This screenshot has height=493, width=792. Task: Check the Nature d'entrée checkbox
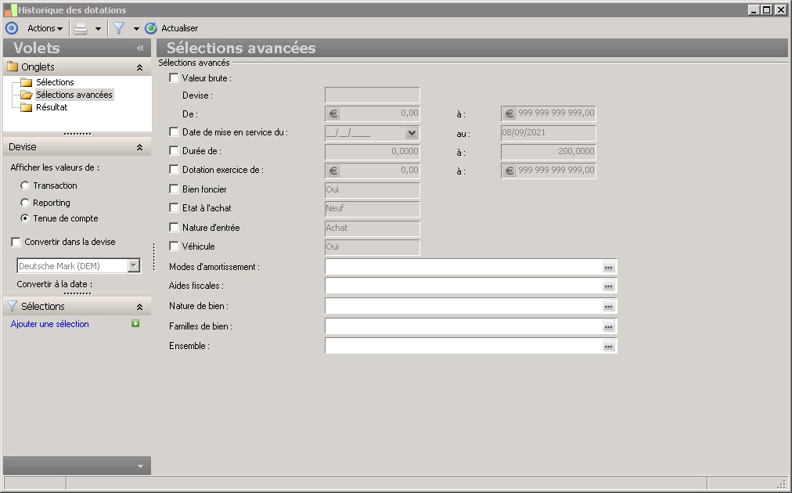pyautogui.click(x=174, y=227)
